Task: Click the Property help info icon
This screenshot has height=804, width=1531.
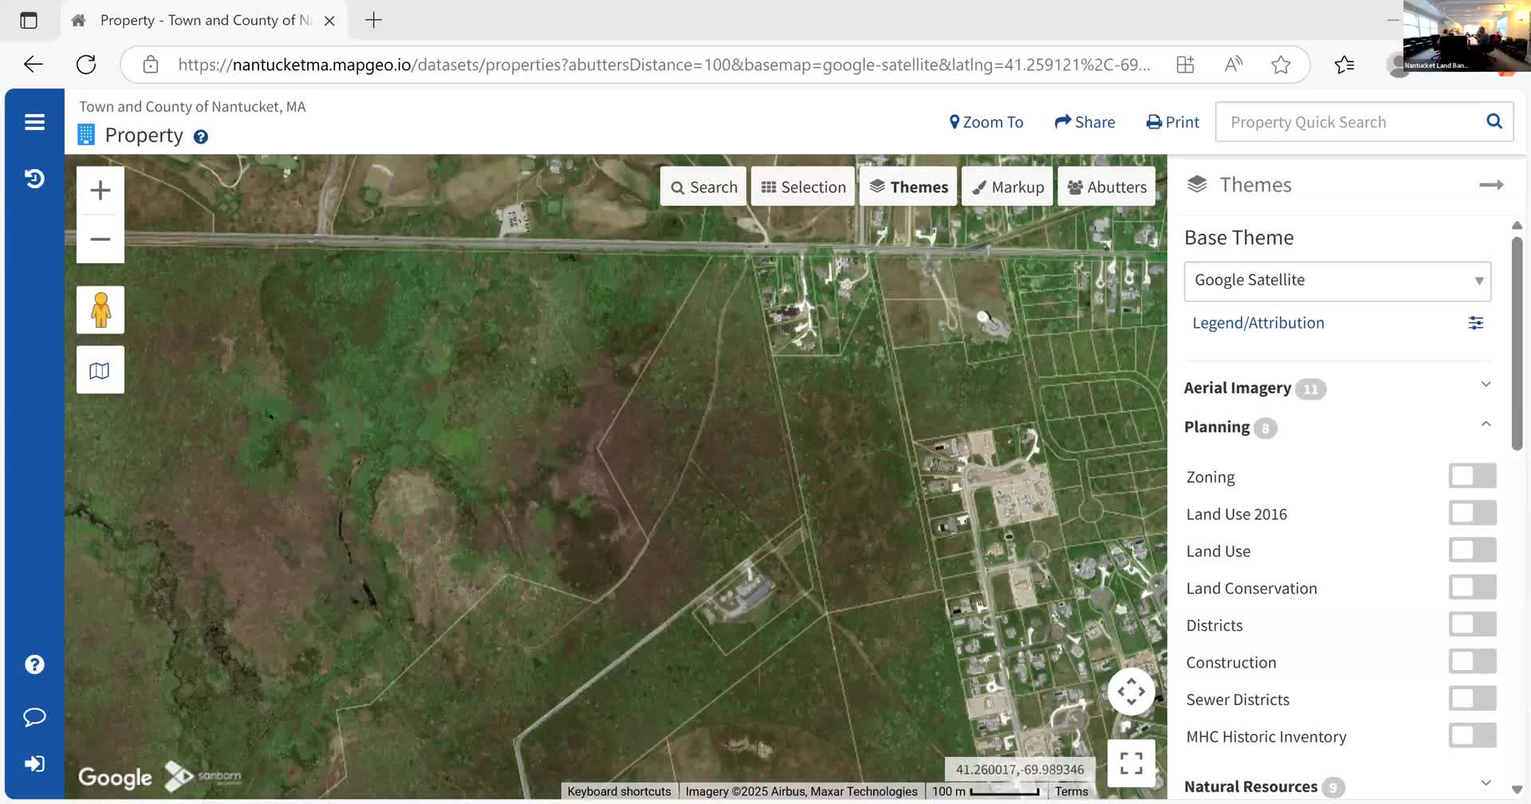Action: coord(201,137)
